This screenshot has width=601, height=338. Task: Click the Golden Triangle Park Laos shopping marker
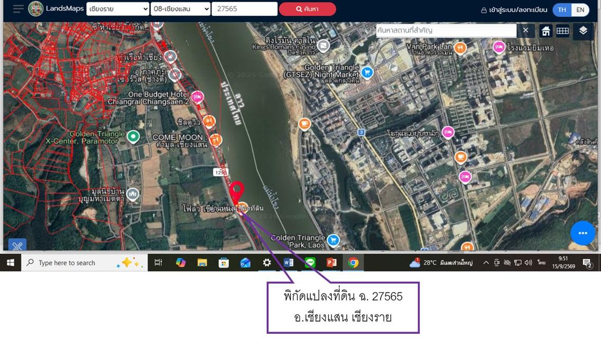tap(334, 240)
